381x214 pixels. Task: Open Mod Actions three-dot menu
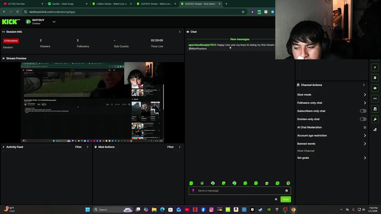point(179,147)
